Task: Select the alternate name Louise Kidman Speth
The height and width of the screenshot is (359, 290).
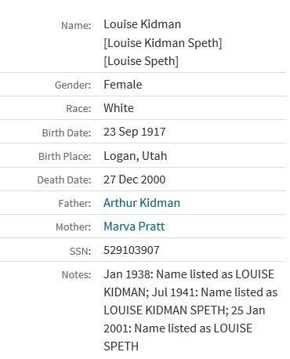Action: (x=163, y=43)
